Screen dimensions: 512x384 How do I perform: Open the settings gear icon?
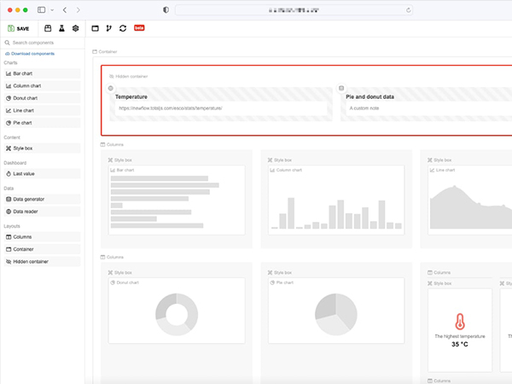(x=75, y=28)
